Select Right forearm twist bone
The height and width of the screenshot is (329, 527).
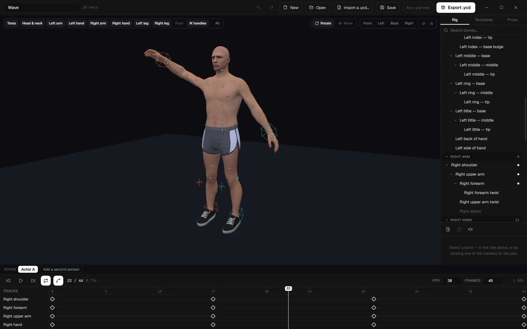(481, 193)
